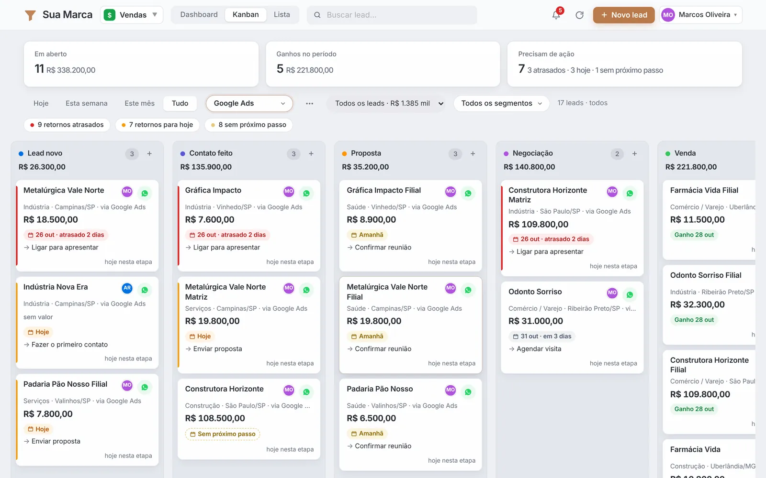Select the Este mês period filter

[x=140, y=103]
